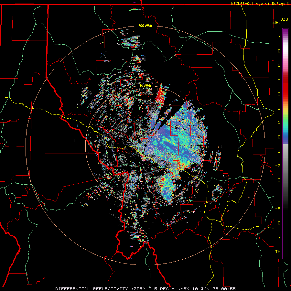Viewport: 291px width, 291px height.
Task: Click the [dB] unit label
Action: 276,22
